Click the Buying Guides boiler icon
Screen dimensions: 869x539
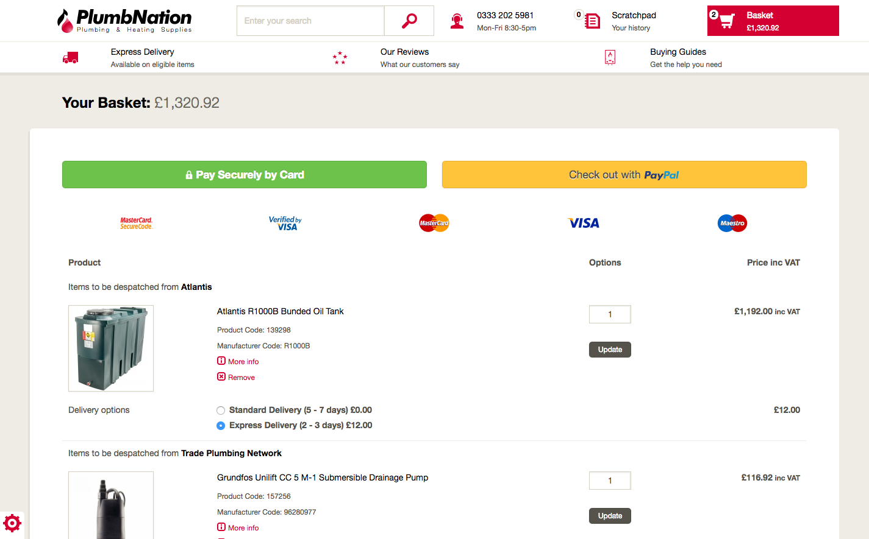pos(610,57)
